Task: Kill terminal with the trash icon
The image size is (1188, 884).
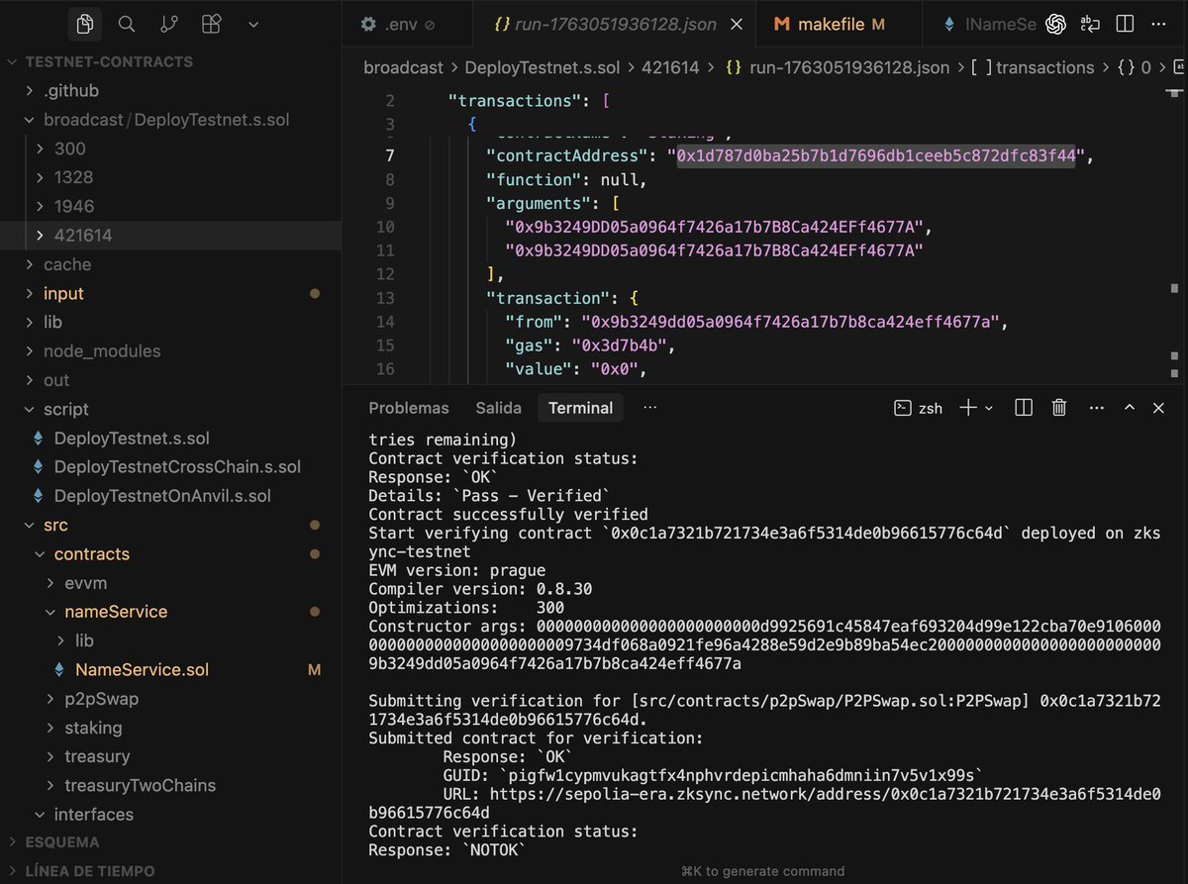Action: (x=1058, y=408)
